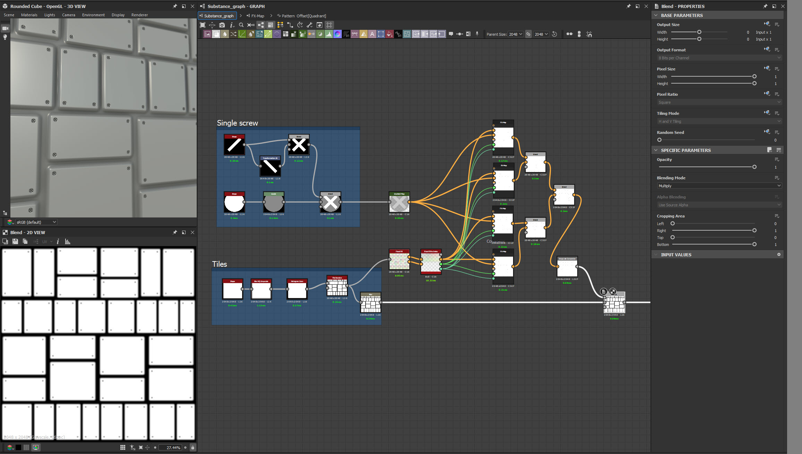Collapse the BASE PARAMETERS section

point(656,15)
